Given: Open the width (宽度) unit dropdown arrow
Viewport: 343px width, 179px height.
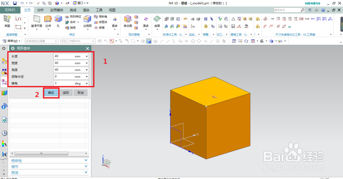Looking at the screenshot, I should coord(87,63).
